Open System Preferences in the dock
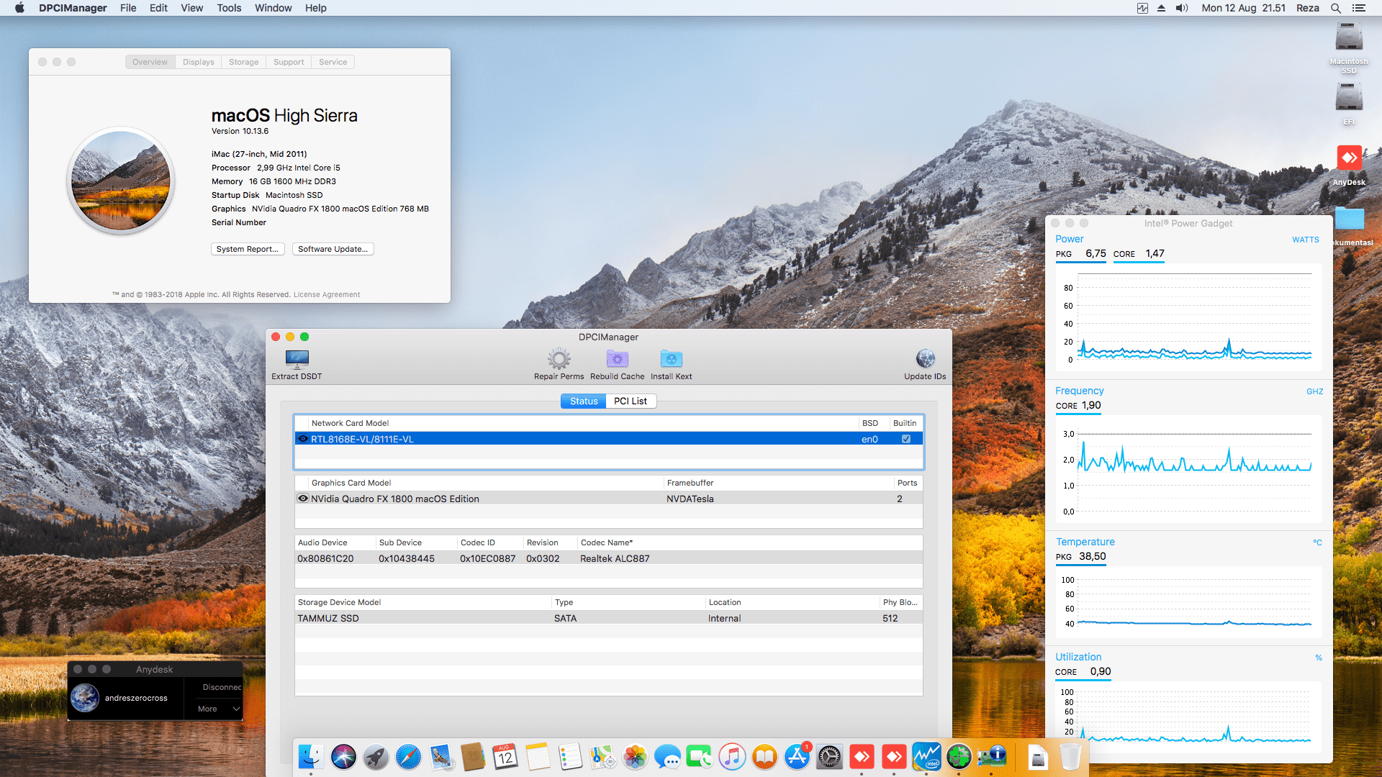 click(829, 757)
